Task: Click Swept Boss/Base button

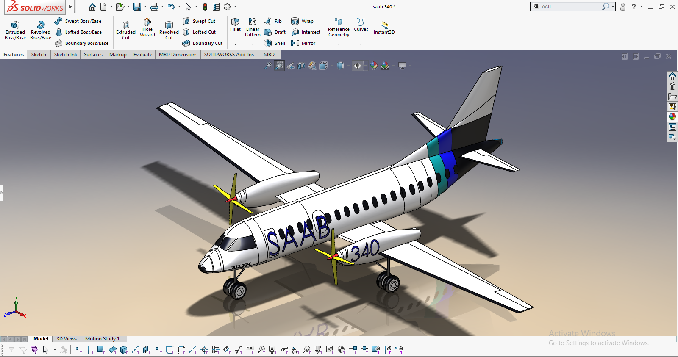Action: click(78, 21)
